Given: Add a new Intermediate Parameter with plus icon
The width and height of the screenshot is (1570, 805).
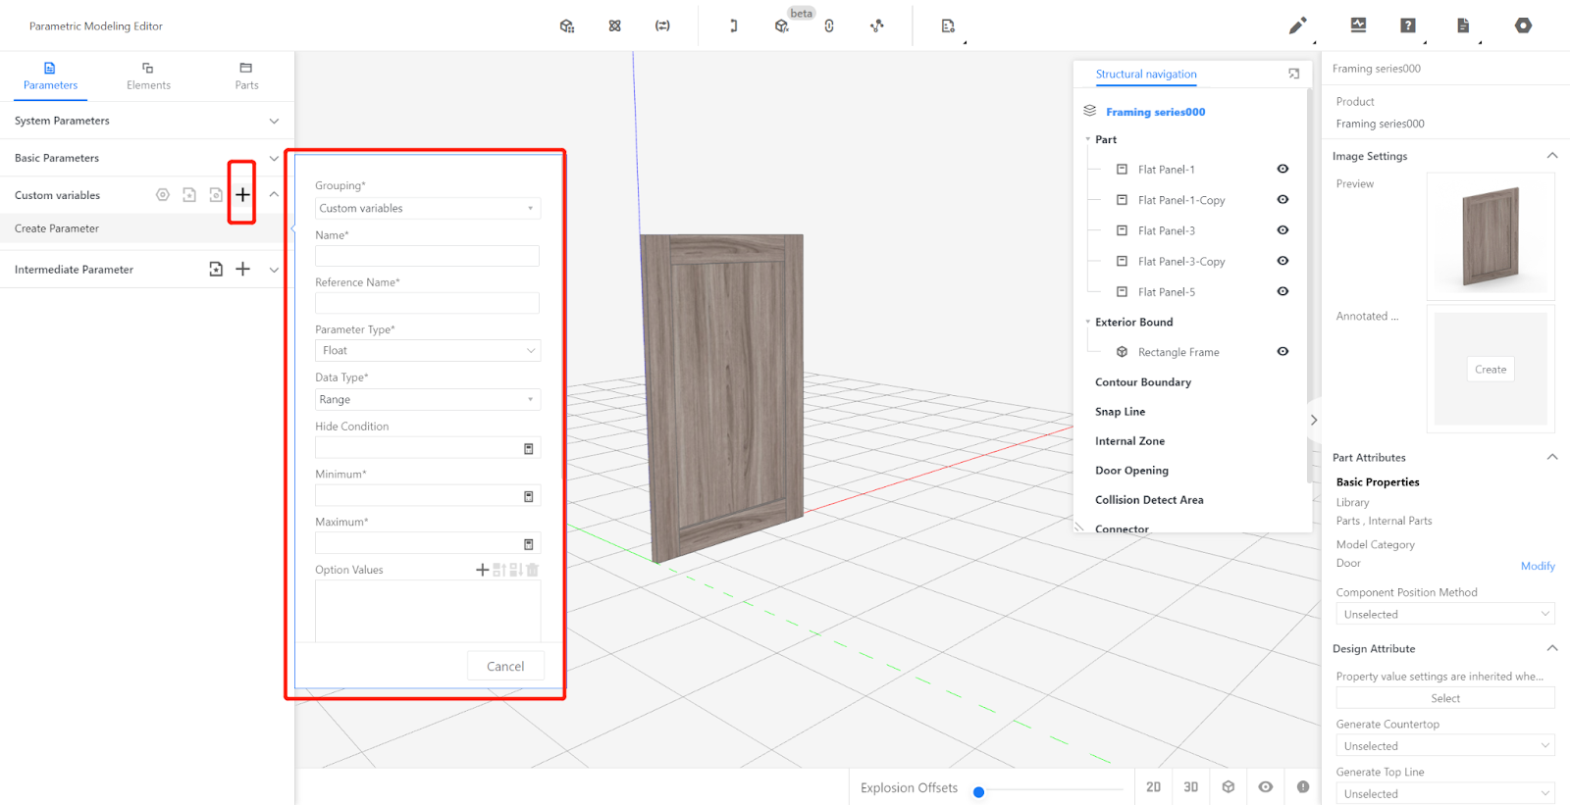Looking at the screenshot, I should pyautogui.click(x=242, y=269).
